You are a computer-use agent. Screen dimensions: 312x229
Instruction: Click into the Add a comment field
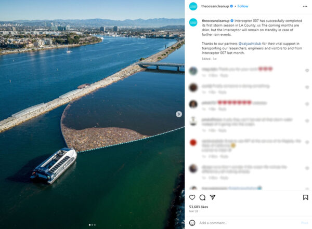point(249,223)
